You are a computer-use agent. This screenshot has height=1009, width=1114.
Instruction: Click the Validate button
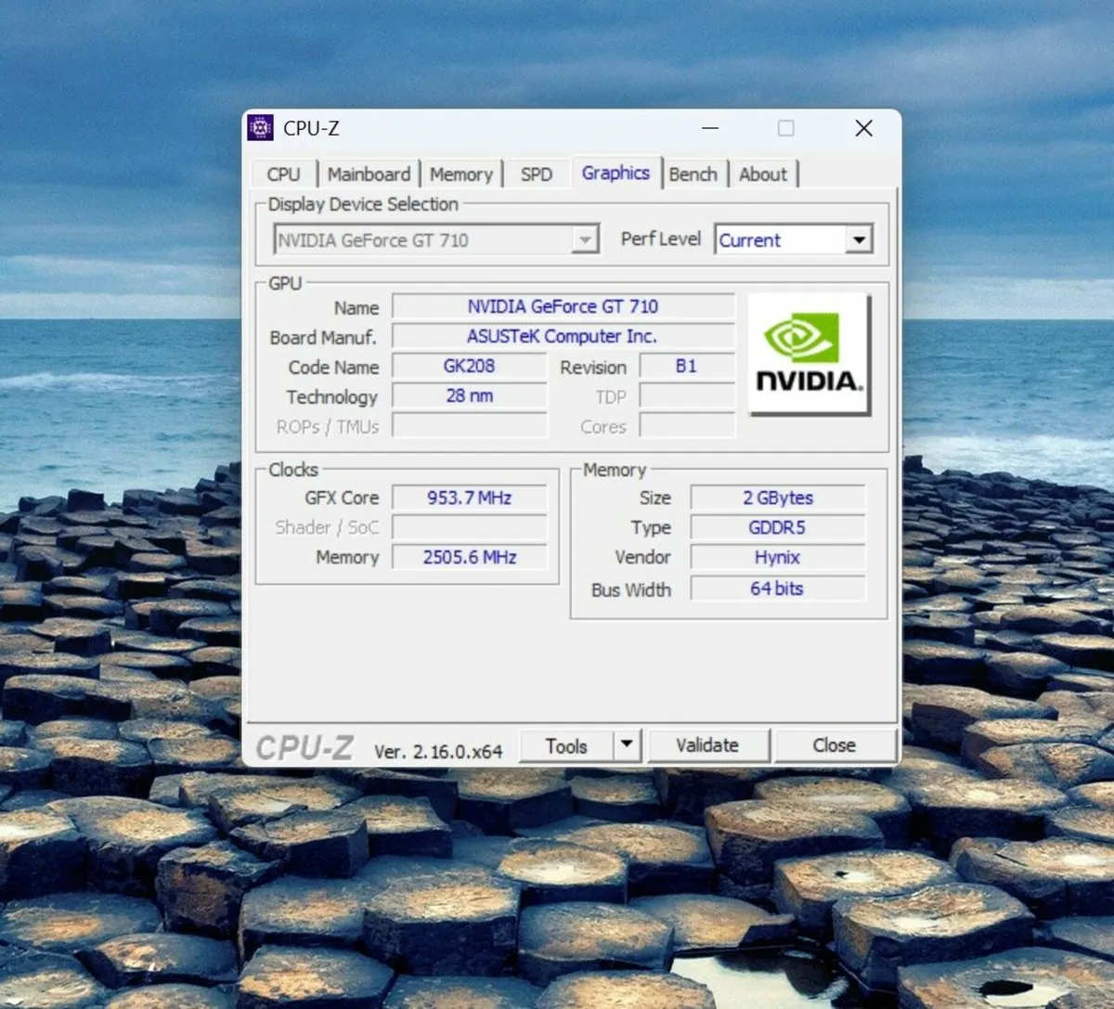click(708, 745)
